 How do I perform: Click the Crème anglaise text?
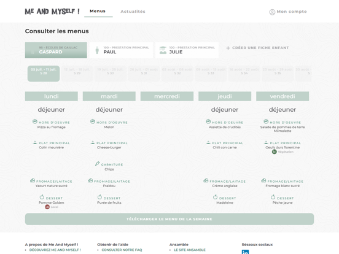click(x=225, y=186)
